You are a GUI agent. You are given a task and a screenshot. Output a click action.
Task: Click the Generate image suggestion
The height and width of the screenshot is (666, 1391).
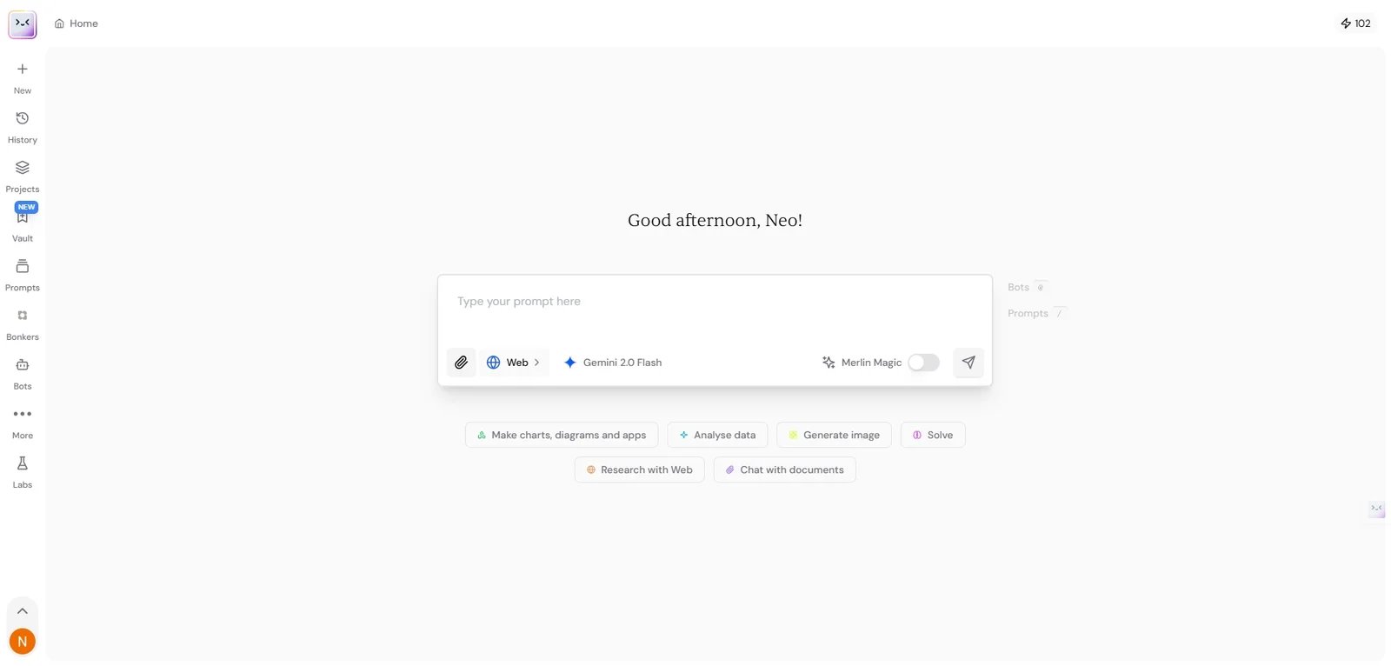pos(834,435)
